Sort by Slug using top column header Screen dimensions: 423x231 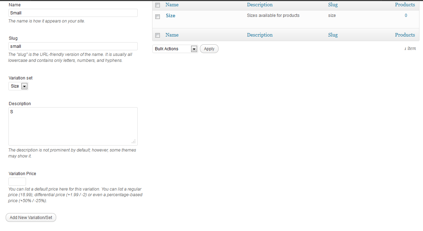(332, 5)
